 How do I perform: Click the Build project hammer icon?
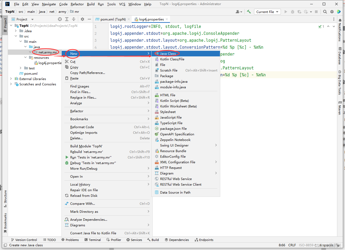(x=249, y=12)
